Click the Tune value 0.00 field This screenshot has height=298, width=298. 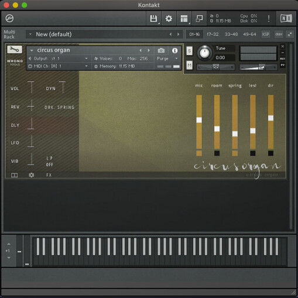tap(225, 57)
